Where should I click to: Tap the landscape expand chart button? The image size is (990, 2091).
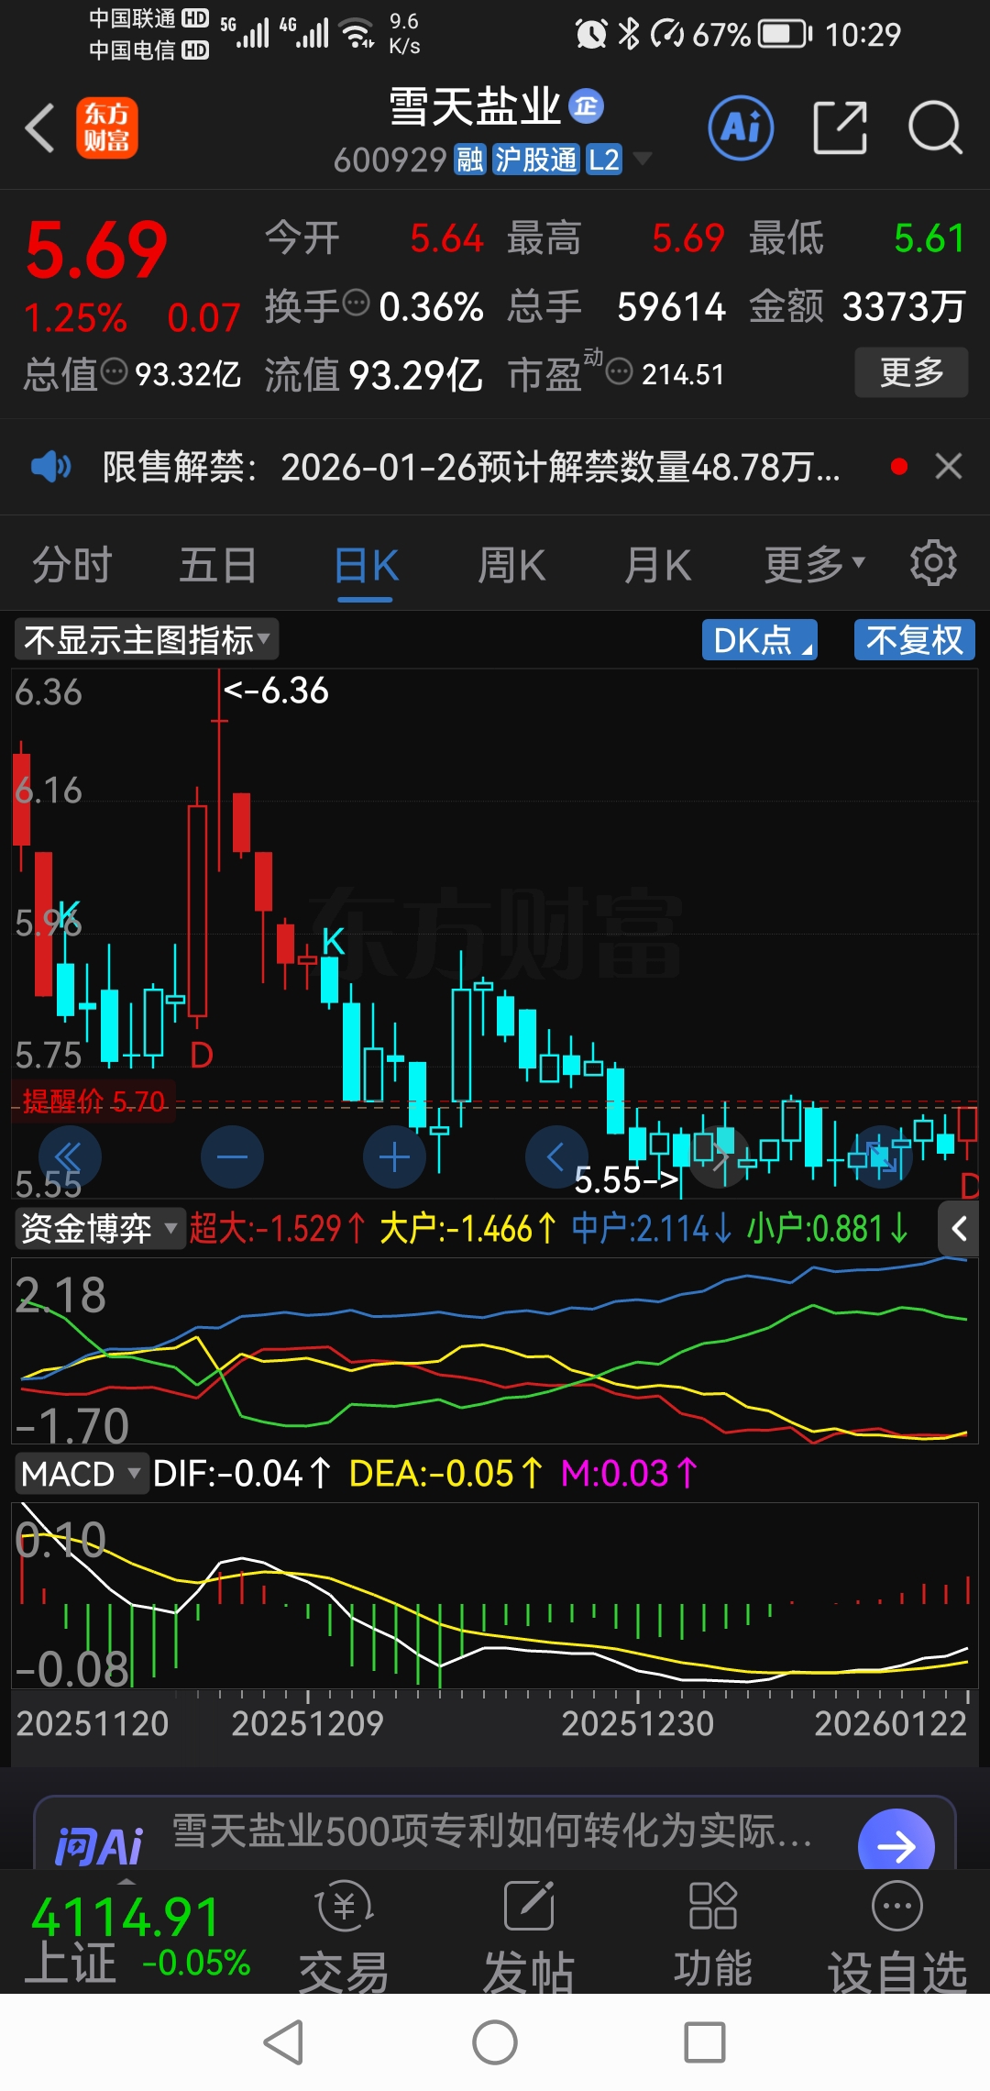(x=882, y=1157)
